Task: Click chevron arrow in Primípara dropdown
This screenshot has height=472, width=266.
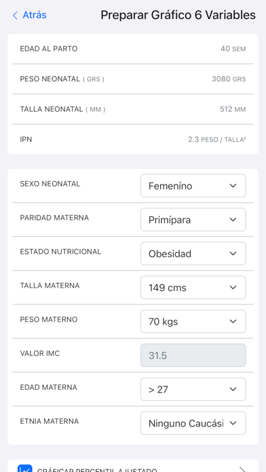Action: coord(233,220)
